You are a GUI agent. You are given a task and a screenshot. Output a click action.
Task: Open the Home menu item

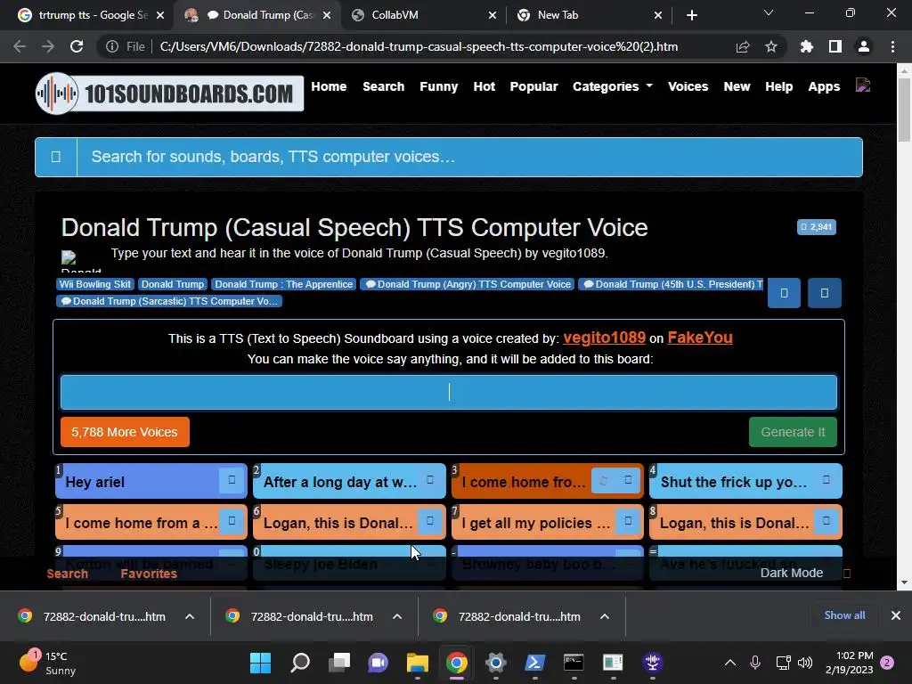329,86
